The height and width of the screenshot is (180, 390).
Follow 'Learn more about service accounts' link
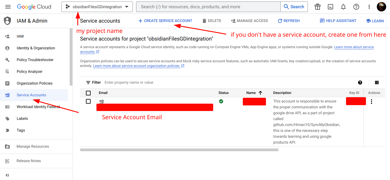click(x=354, y=47)
